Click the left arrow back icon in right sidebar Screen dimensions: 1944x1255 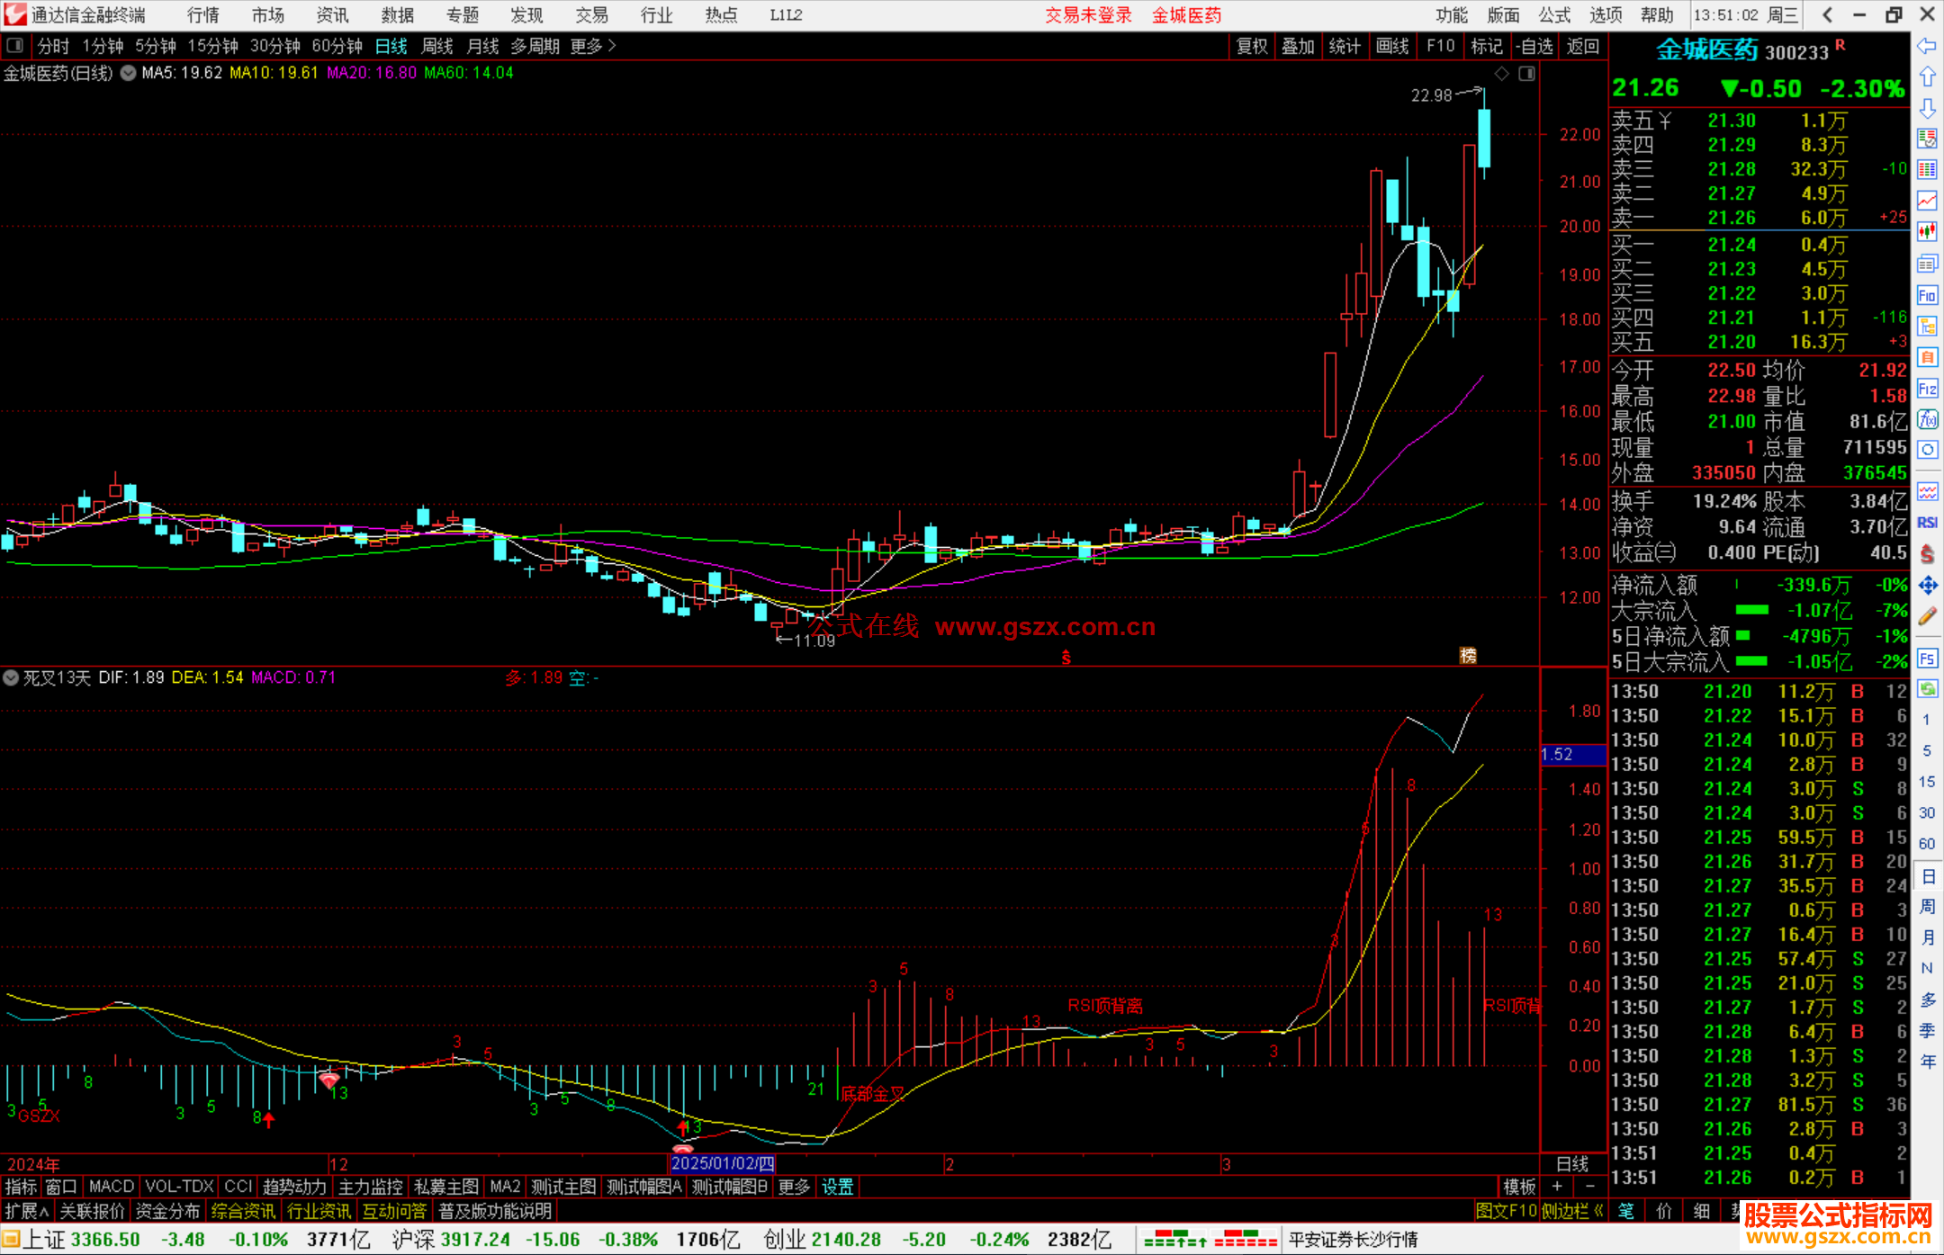(x=1927, y=46)
